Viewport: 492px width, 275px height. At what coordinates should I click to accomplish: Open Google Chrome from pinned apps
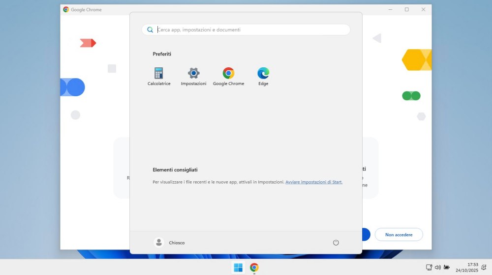pyautogui.click(x=228, y=74)
